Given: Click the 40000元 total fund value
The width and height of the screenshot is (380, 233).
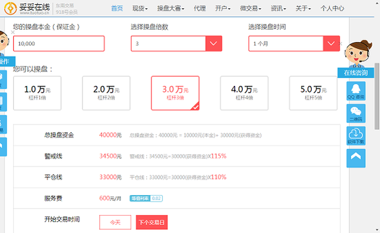Looking at the screenshot, I should [x=110, y=135].
